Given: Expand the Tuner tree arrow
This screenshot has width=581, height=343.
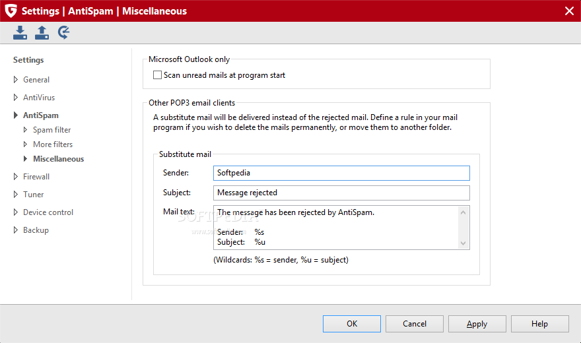Looking at the screenshot, I should click(16, 194).
